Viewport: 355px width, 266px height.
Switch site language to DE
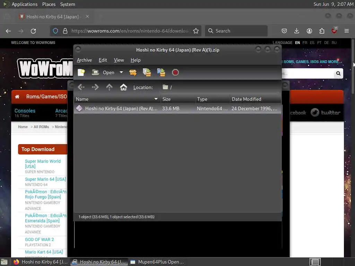click(327, 43)
